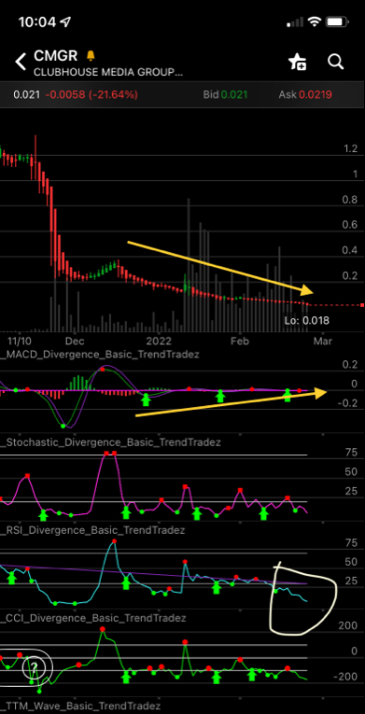Screen dimensions: 365x714
Task: Tap the Ask 0.0219 quote
Action: 305,94
